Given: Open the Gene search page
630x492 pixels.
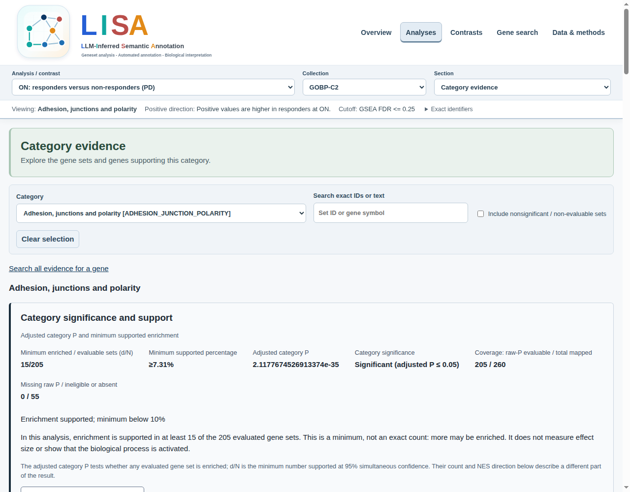Looking at the screenshot, I should (x=517, y=32).
